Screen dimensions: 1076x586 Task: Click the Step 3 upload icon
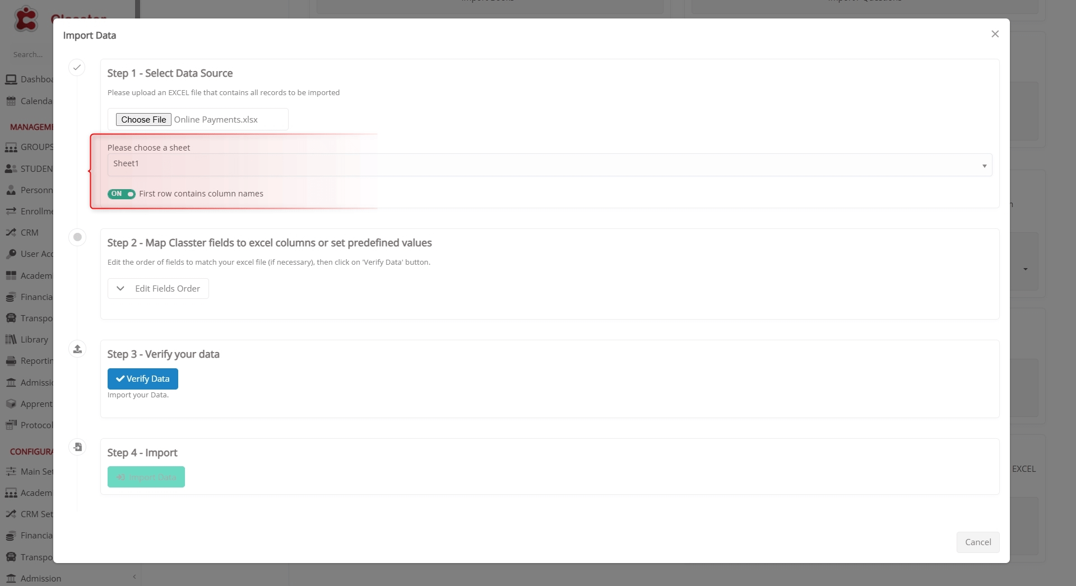[77, 349]
